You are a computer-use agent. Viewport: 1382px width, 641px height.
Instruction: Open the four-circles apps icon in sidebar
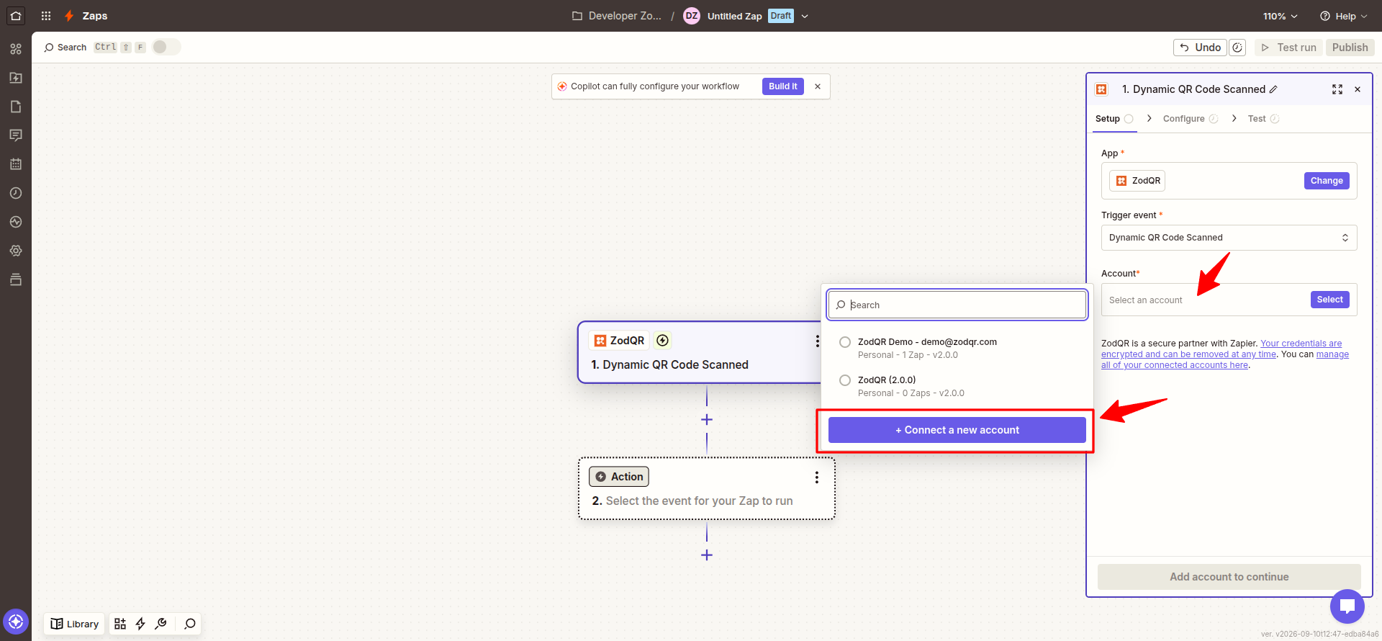[16, 49]
